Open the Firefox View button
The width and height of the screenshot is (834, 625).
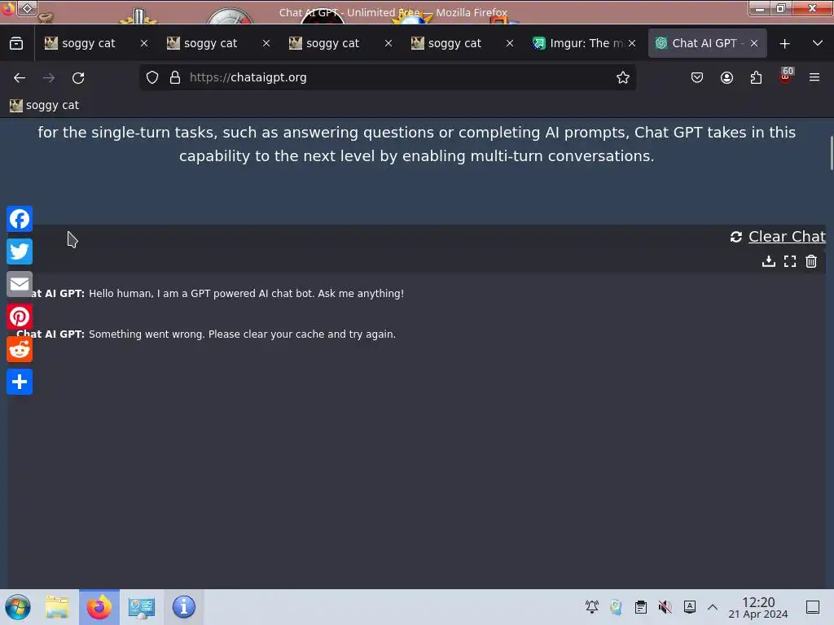coord(16,44)
